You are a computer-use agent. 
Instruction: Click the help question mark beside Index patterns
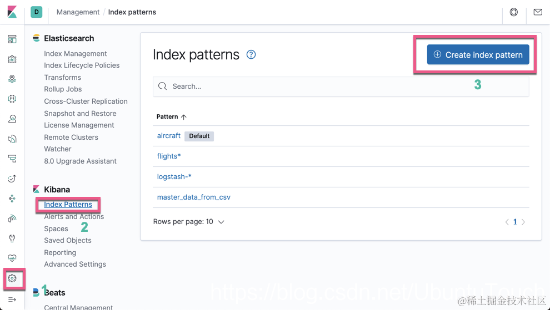(x=251, y=55)
